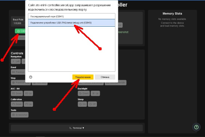Click the Backlight Down button
This screenshot has width=205, height=137.
pos(84,93)
